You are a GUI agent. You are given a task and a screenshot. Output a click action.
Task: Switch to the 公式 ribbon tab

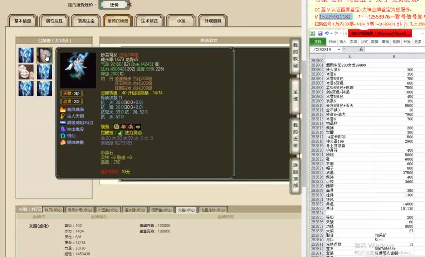pyautogui.click(x=364, y=42)
